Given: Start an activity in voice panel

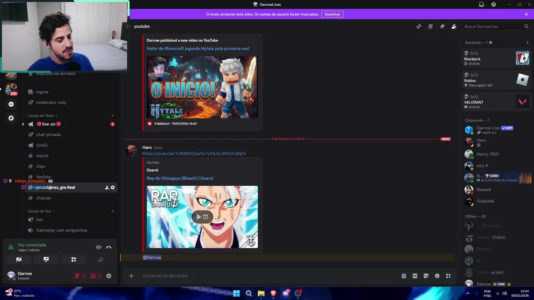Looking at the screenshot, I should coord(73,259).
